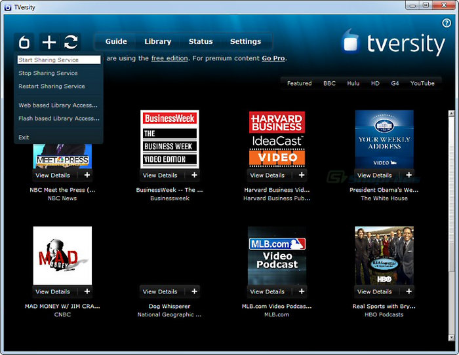Viewport: 459px width, 355px height.
Task: Add Harvard Business Video with plus icon
Action: 302,175
